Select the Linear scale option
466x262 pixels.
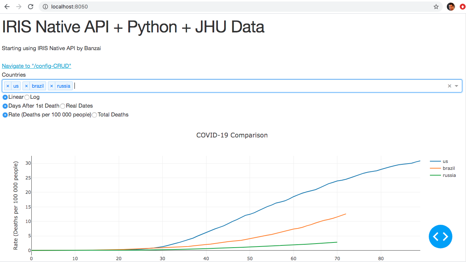[5, 97]
